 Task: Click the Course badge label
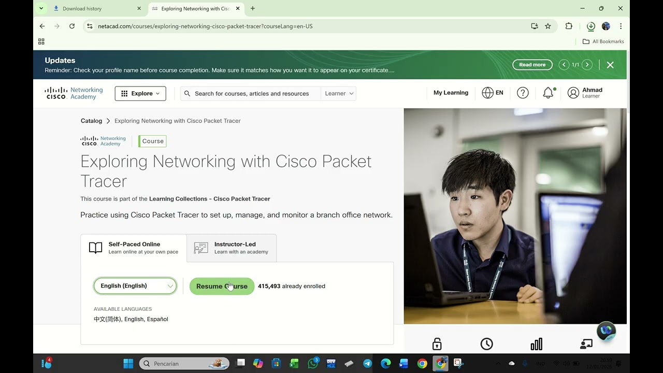(153, 141)
